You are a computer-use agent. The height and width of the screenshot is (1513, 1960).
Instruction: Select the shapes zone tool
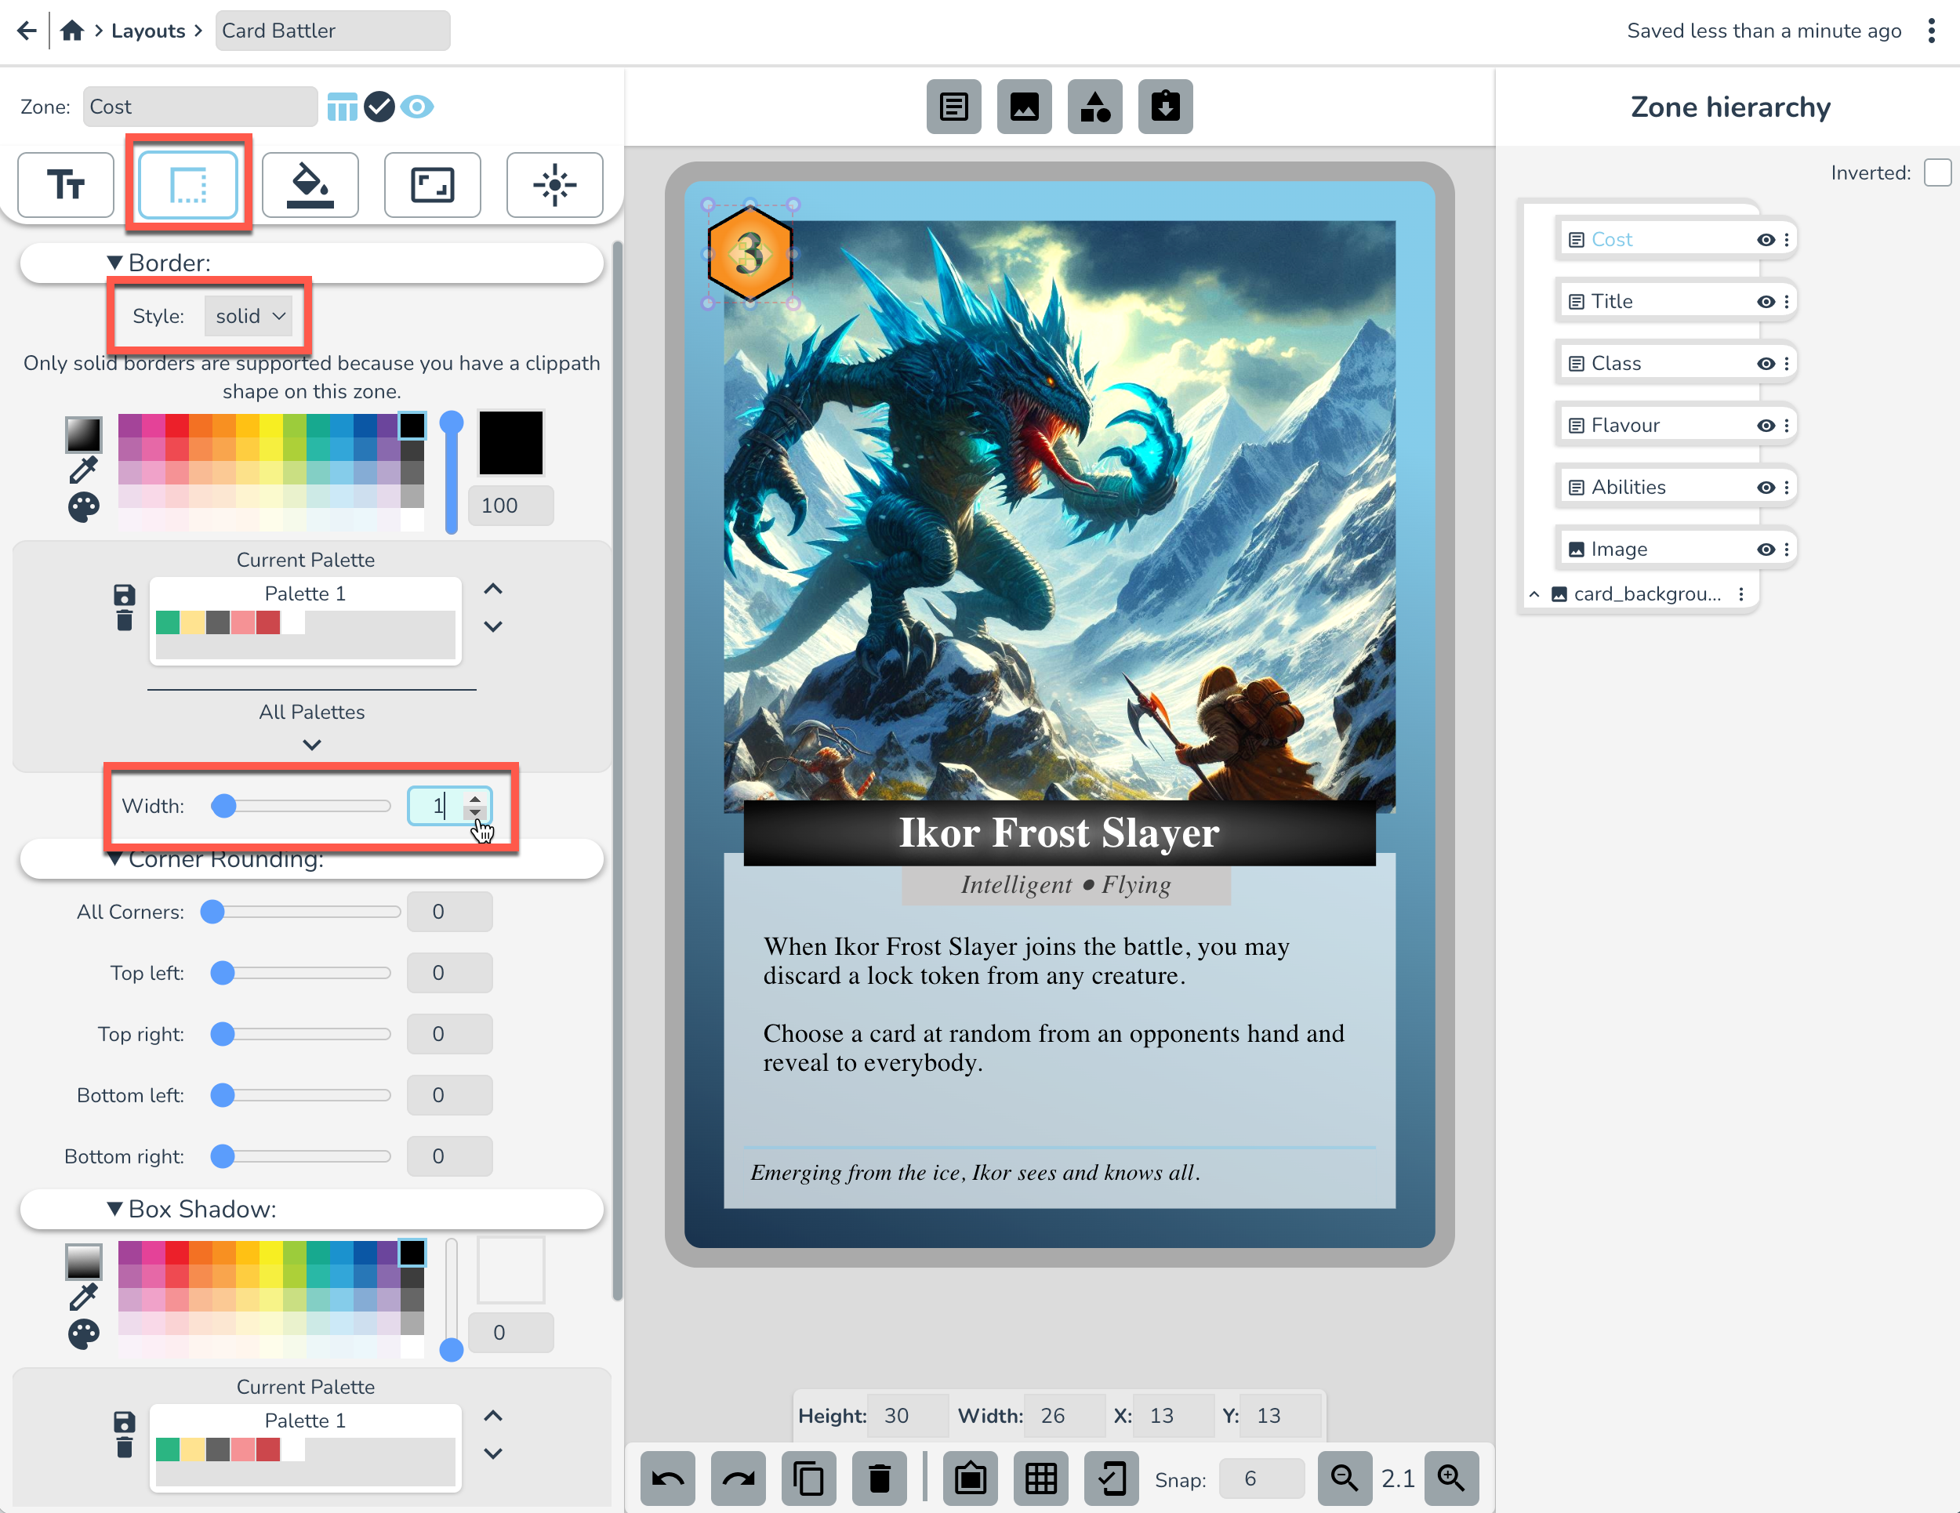tap(1094, 107)
